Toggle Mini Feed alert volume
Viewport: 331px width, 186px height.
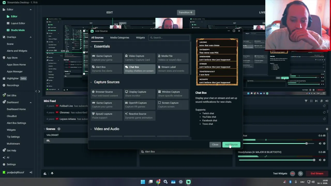coord(327,101)
